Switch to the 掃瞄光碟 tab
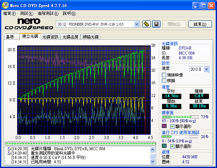This screenshot has width=217, height=168. point(91,37)
